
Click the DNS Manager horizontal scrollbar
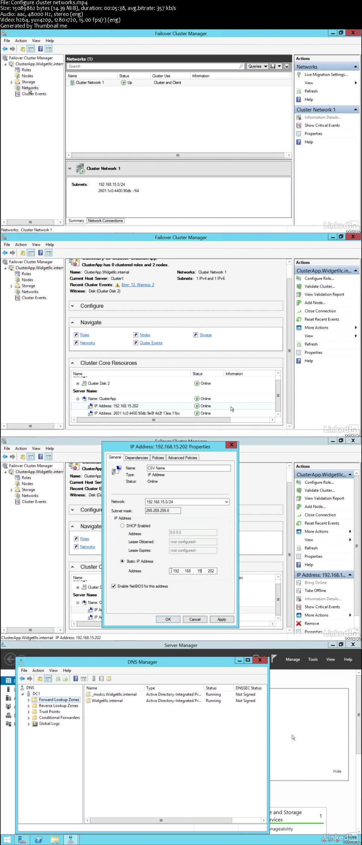pos(176,820)
